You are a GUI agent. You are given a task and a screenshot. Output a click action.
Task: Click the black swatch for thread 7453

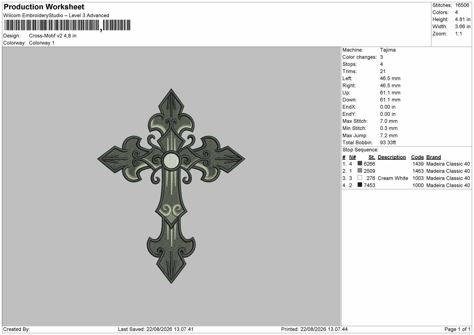point(360,185)
